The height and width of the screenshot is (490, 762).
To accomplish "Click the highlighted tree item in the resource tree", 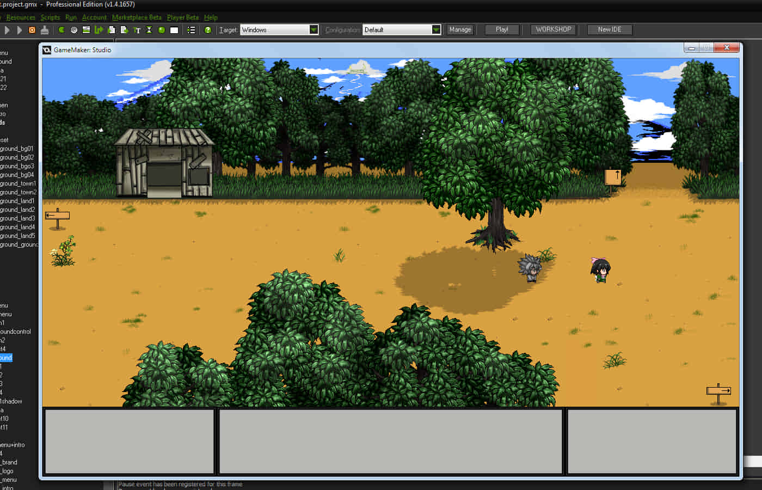I will (x=6, y=358).
